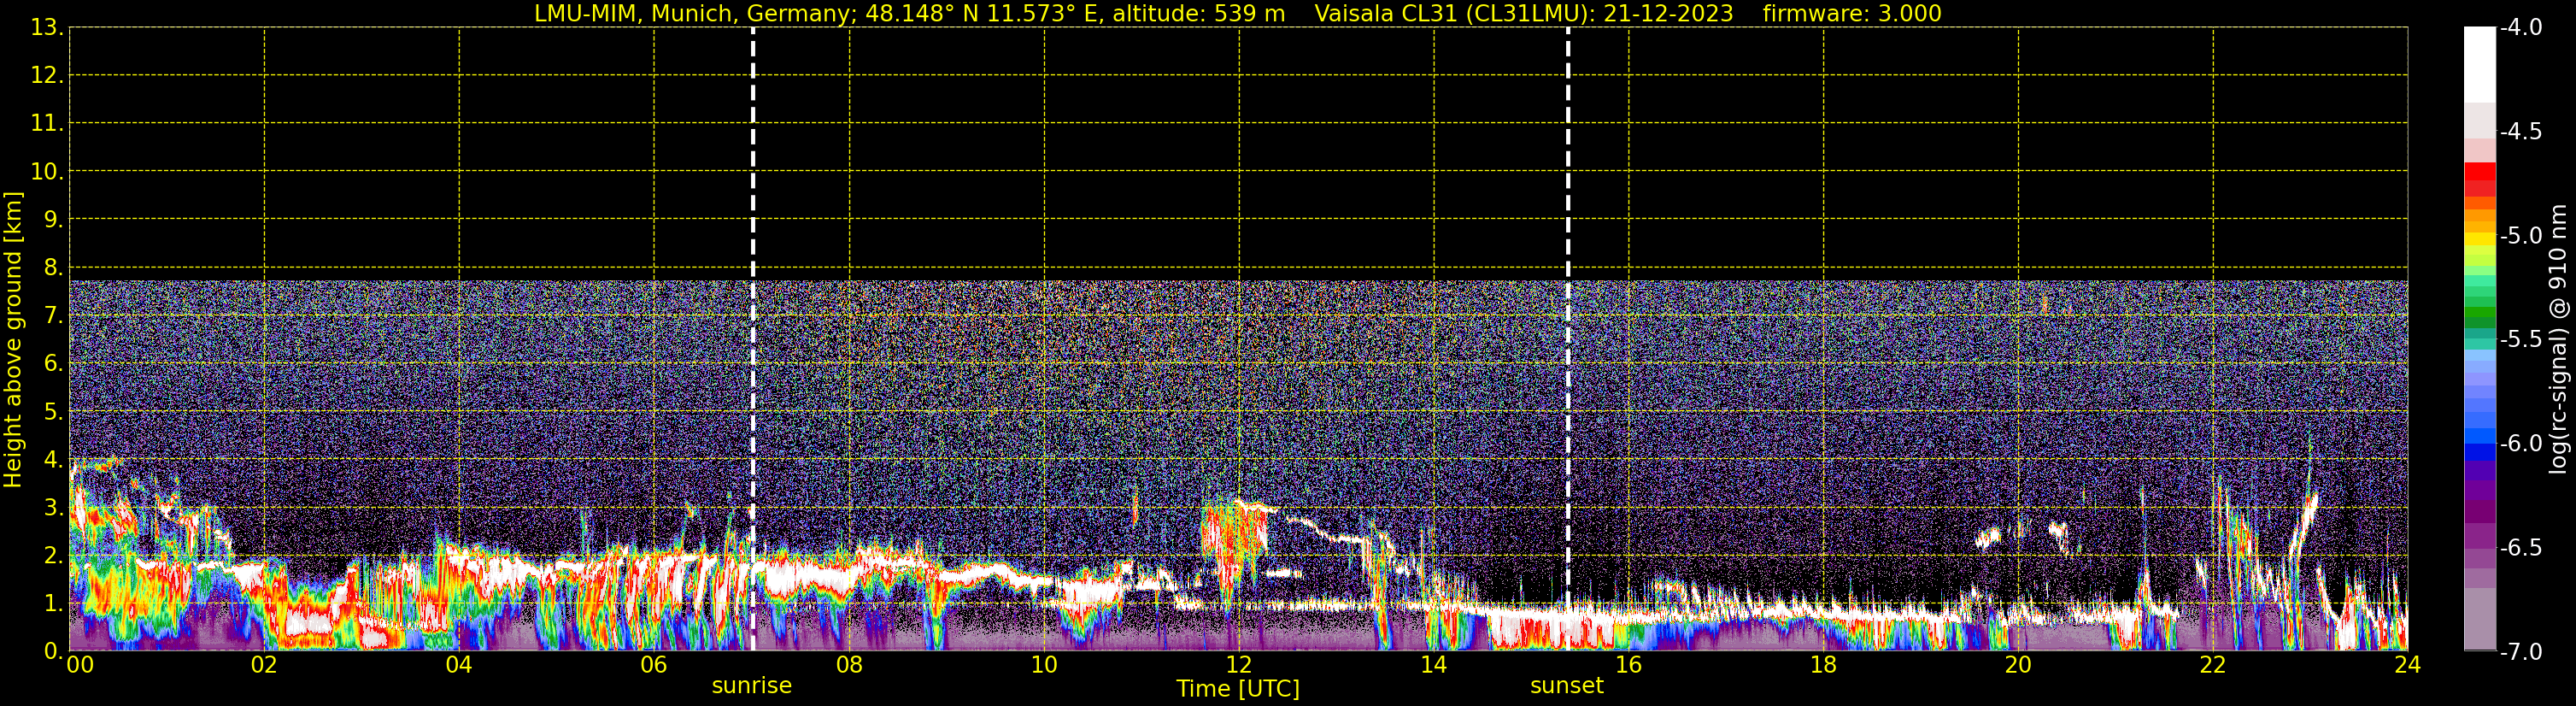Click the 13 km tick on the height axis
Viewport: 2576px width, 706px height.
pos(46,28)
